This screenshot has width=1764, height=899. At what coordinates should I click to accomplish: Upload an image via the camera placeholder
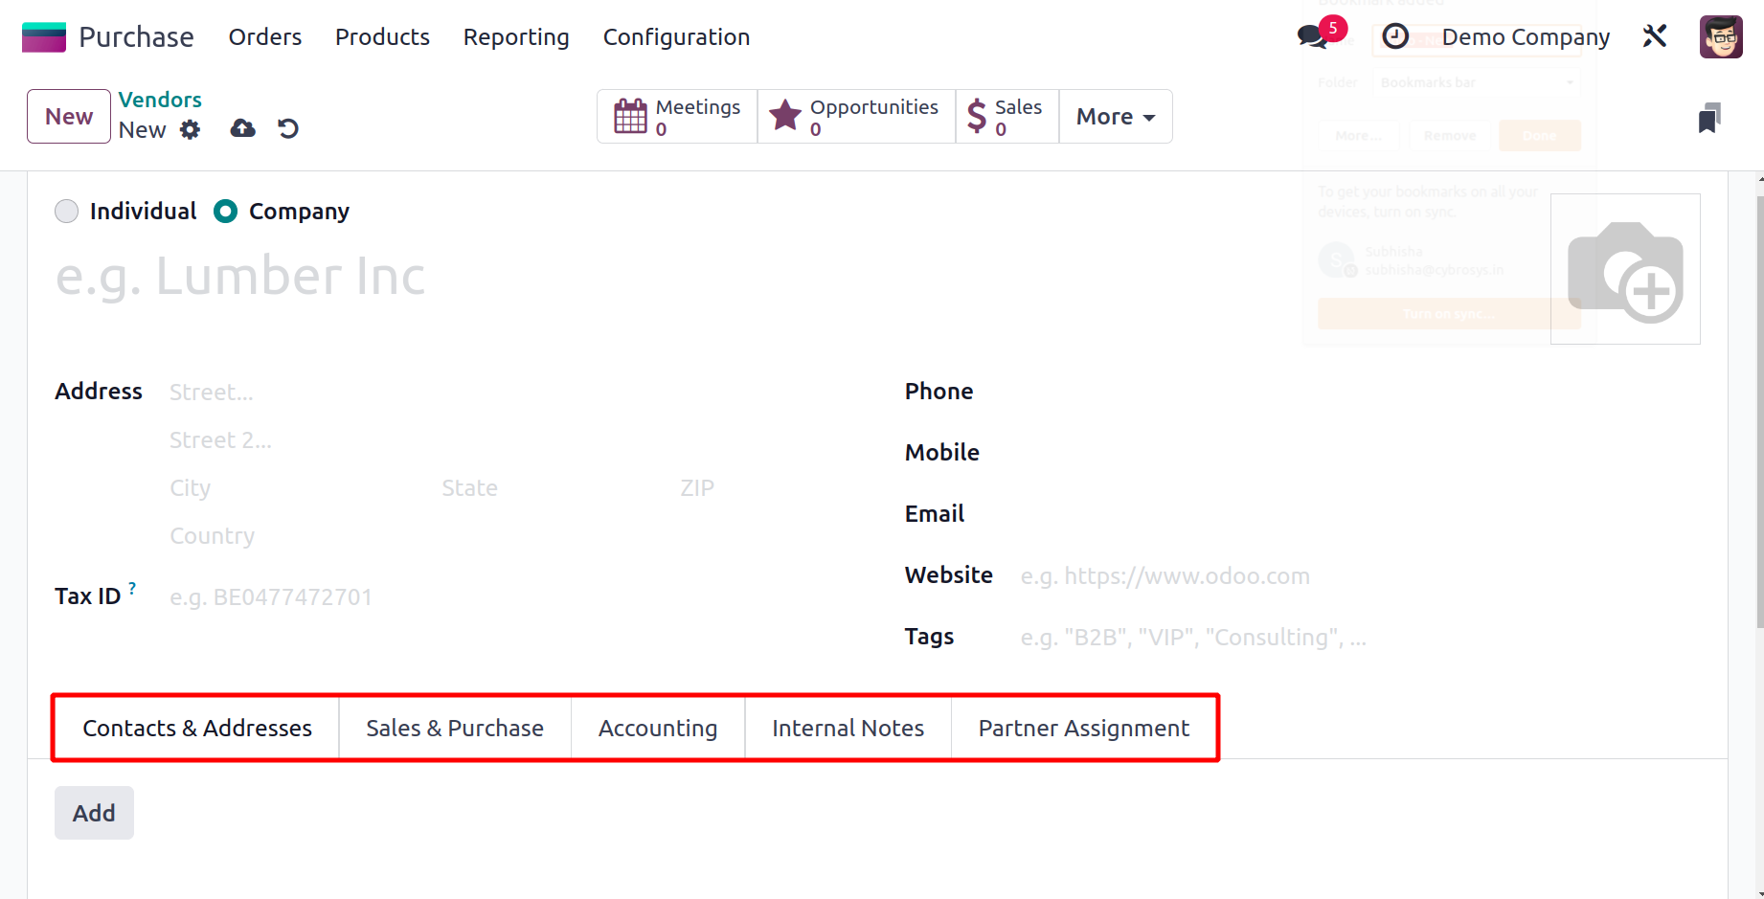click(x=1625, y=269)
